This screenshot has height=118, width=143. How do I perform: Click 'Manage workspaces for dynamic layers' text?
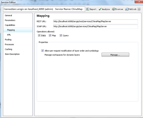tap(62, 55)
